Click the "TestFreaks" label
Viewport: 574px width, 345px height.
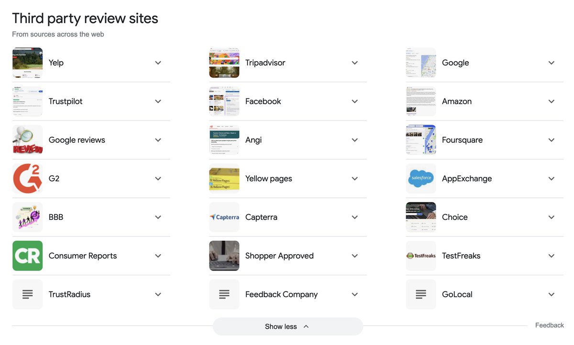(x=461, y=256)
